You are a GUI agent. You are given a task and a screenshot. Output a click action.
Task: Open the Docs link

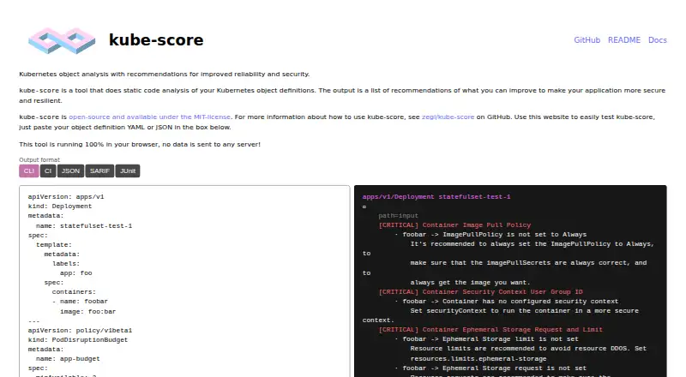(x=657, y=39)
